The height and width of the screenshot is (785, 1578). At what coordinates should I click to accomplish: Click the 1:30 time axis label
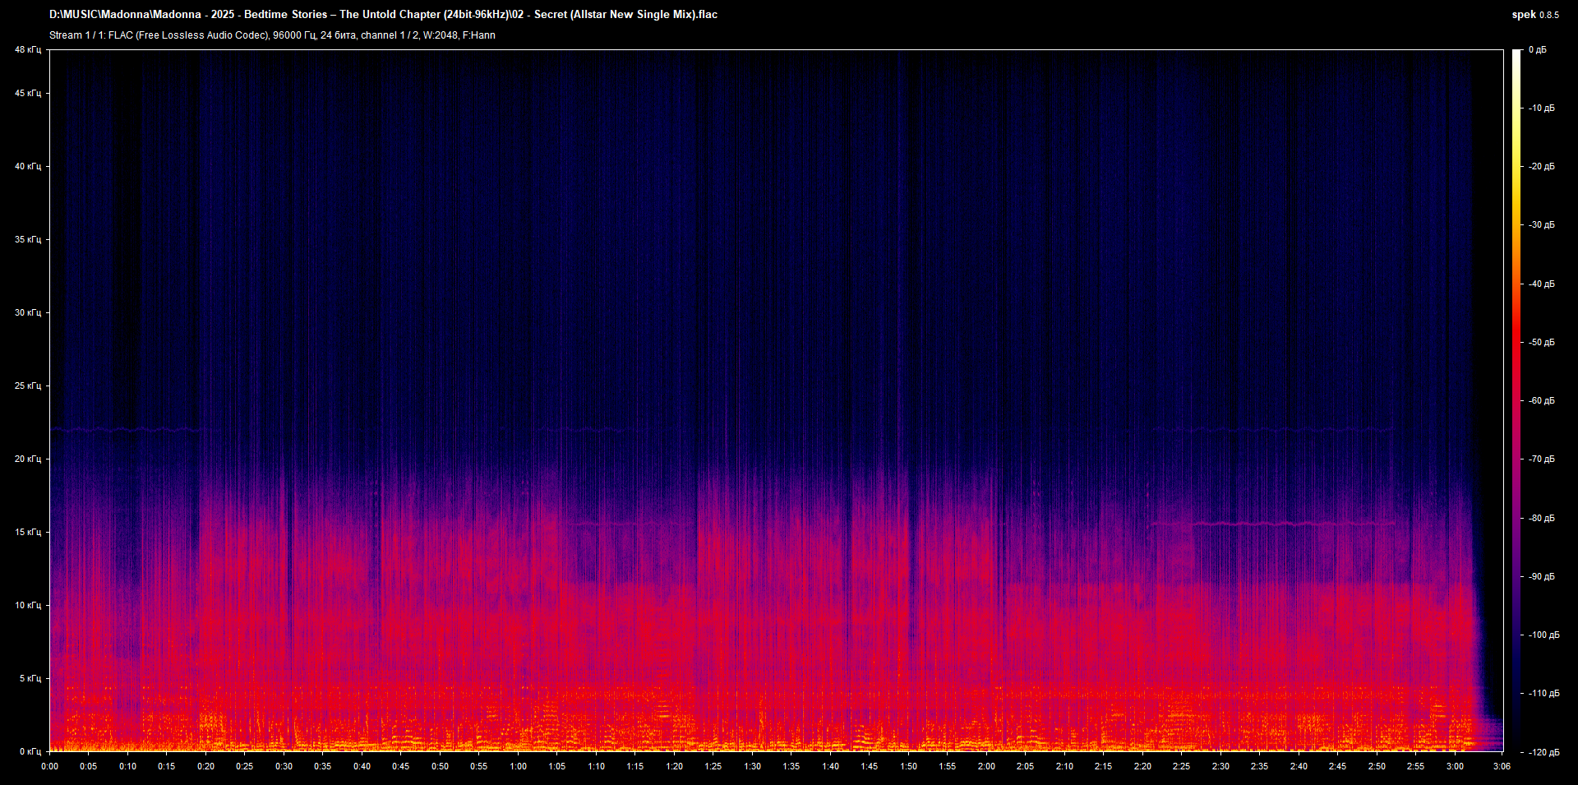pyautogui.click(x=752, y=766)
